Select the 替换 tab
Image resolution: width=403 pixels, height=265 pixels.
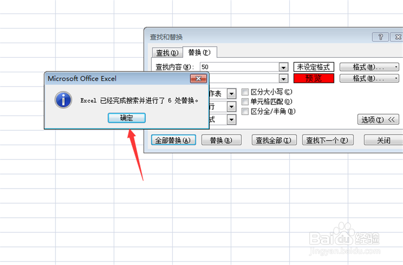pyautogui.click(x=199, y=52)
